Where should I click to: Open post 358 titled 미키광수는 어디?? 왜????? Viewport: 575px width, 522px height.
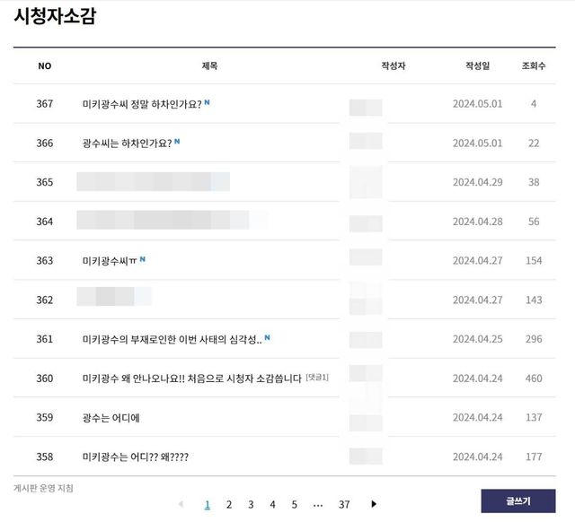pos(135,457)
